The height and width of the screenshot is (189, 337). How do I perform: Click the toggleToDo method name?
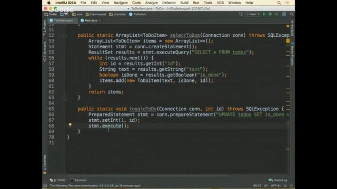pyautogui.click(x=143, y=109)
